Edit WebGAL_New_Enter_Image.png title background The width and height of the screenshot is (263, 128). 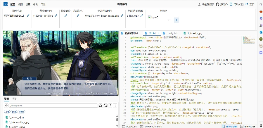pyautogui.click(x=122, y=15)
